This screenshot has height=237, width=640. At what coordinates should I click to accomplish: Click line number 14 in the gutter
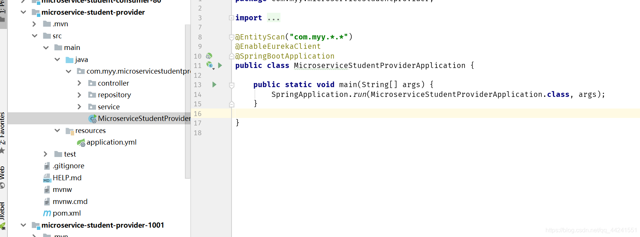198,95
